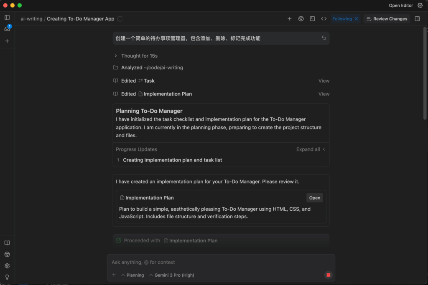
Task: Toggle the right side panel
Action: [417, 19]
